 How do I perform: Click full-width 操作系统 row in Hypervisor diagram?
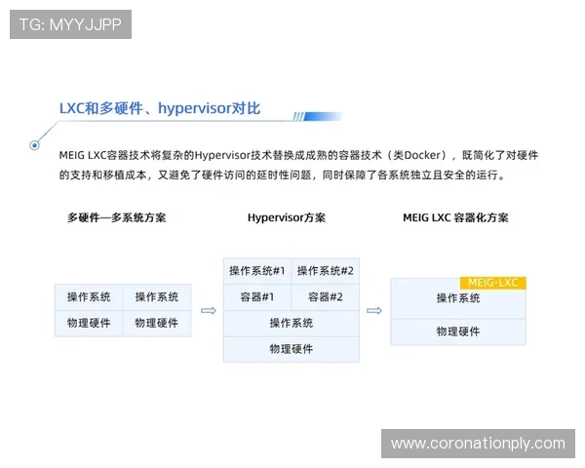292,323
